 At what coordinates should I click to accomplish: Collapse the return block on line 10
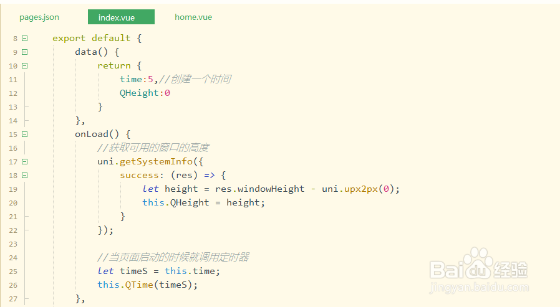point(25,65)
